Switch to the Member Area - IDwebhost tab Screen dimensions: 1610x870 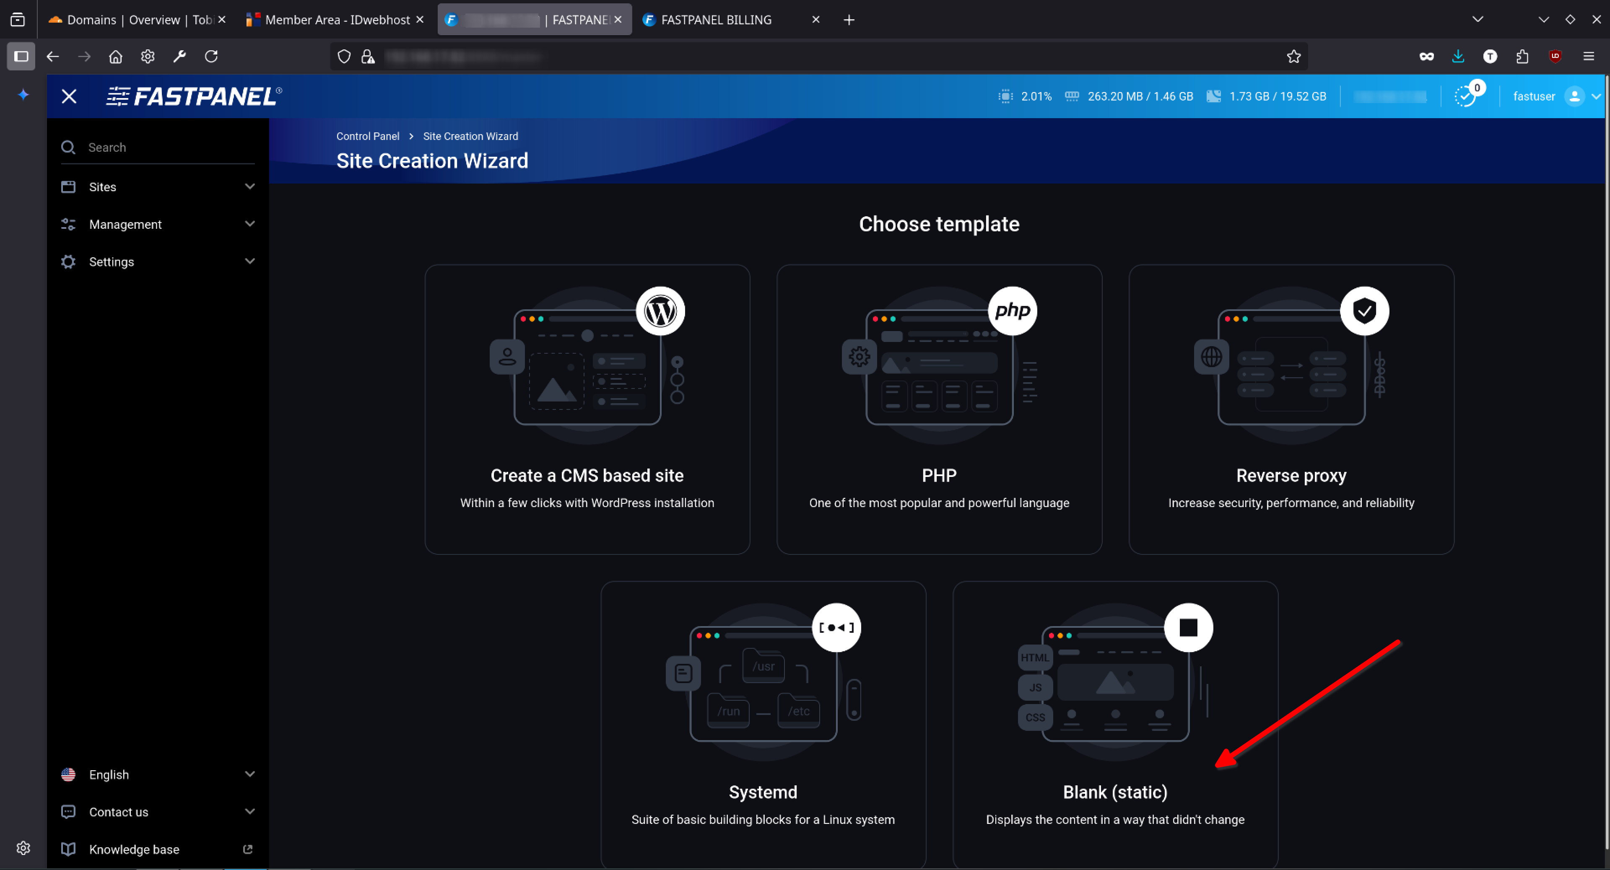point(338,20)
